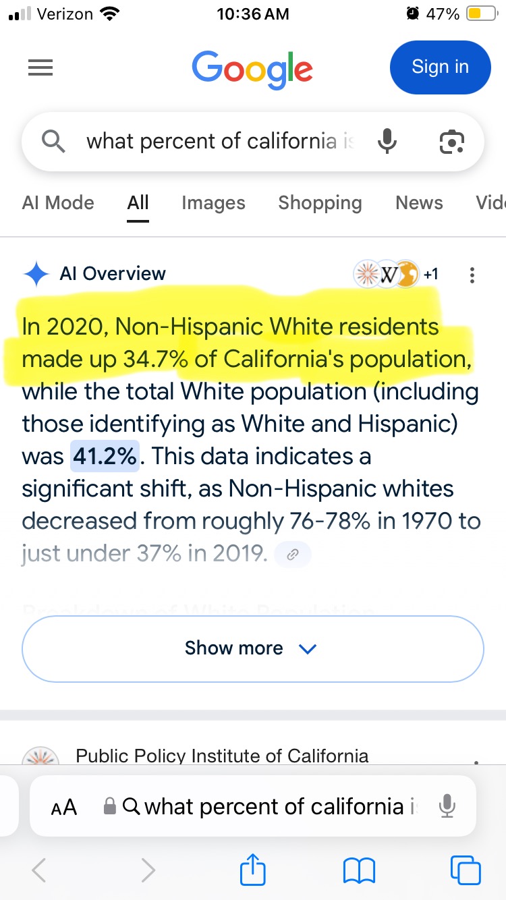Tap the Safari address bar microphone
The height and width of the screenshot is (900, 506).
[446, 806]
